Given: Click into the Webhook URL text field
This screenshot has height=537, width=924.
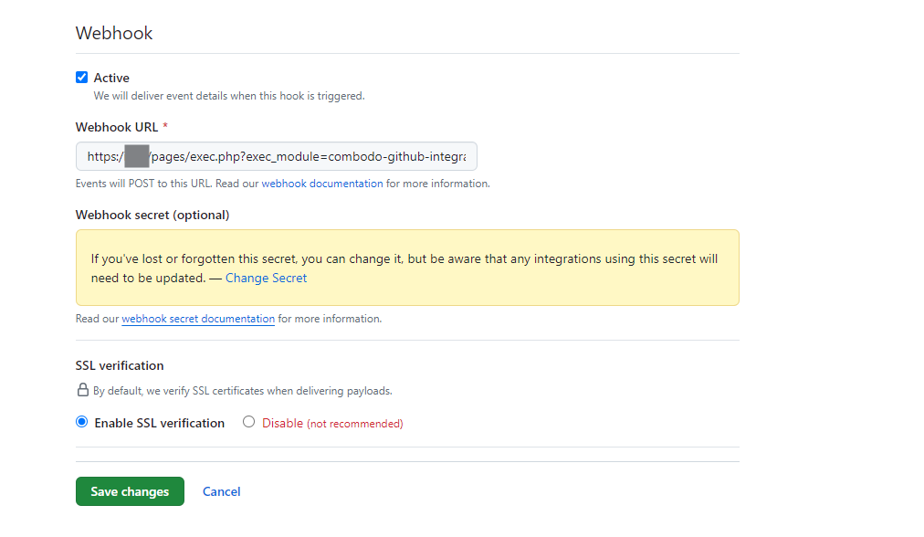Looking at the screenshot, I should tap(310, 156).
